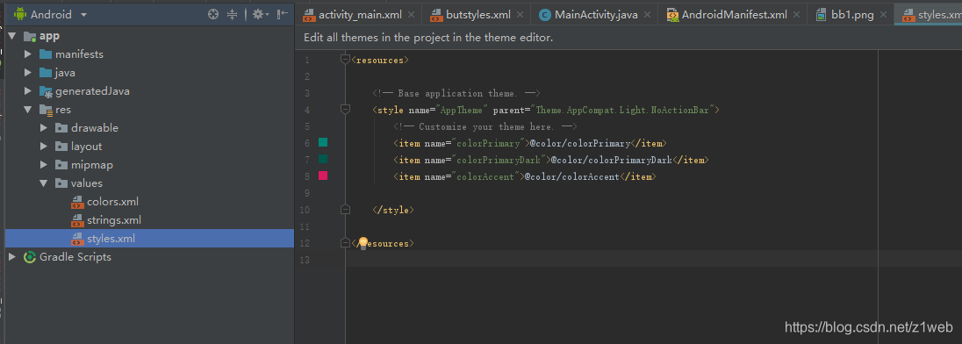Expand the mipmap folder
962x344 pixels.
point(44,165)
